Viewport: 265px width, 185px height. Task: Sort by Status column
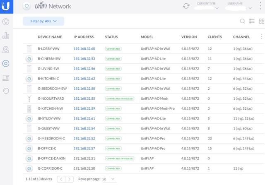pyautogui.click(x=111, y=37)
